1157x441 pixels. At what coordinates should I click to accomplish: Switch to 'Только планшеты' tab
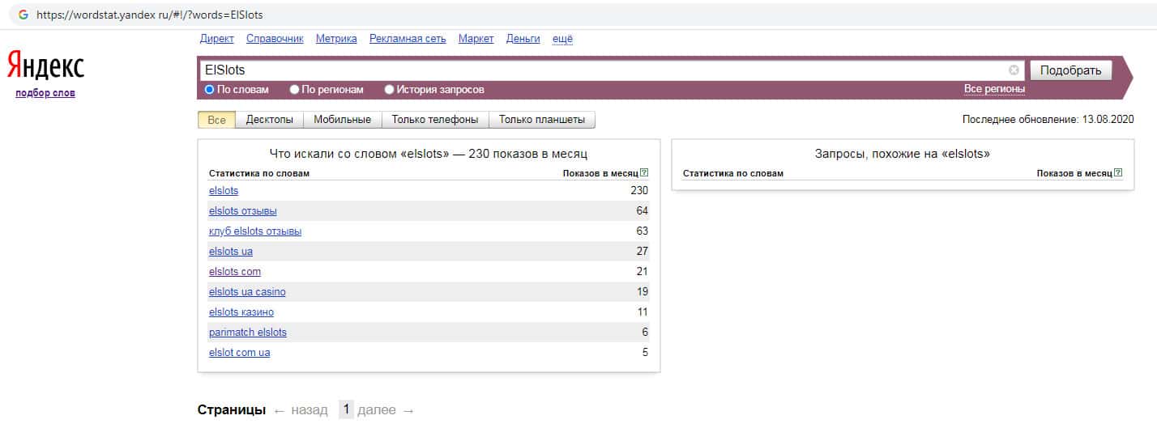tap(541, 120)
